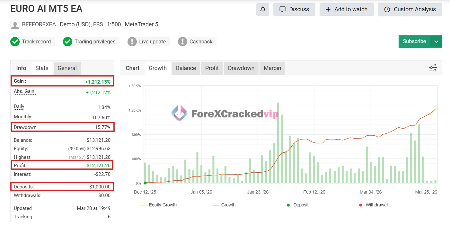Click the Cashback warning icon
Screen dimensions: 450x227
(x=182, y=41)
